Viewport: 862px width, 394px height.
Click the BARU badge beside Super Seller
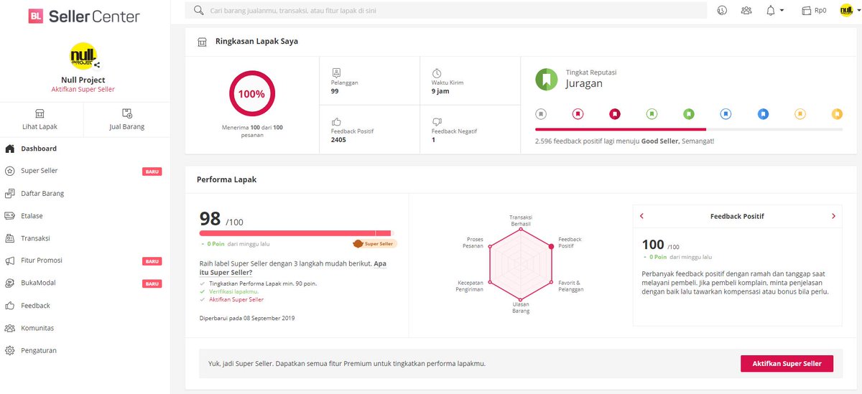click(152, 172)
